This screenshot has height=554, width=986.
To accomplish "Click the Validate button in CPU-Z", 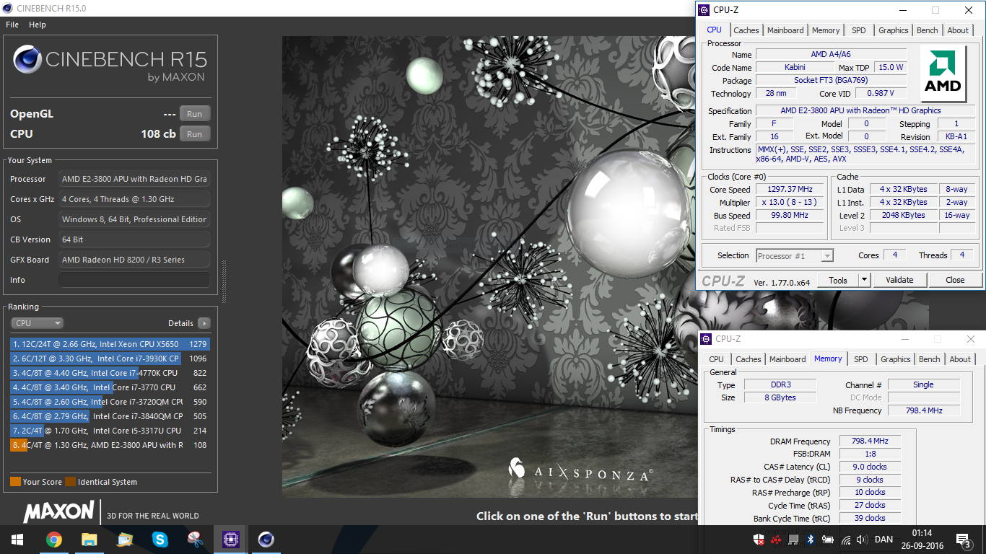I will coord(900,280).
